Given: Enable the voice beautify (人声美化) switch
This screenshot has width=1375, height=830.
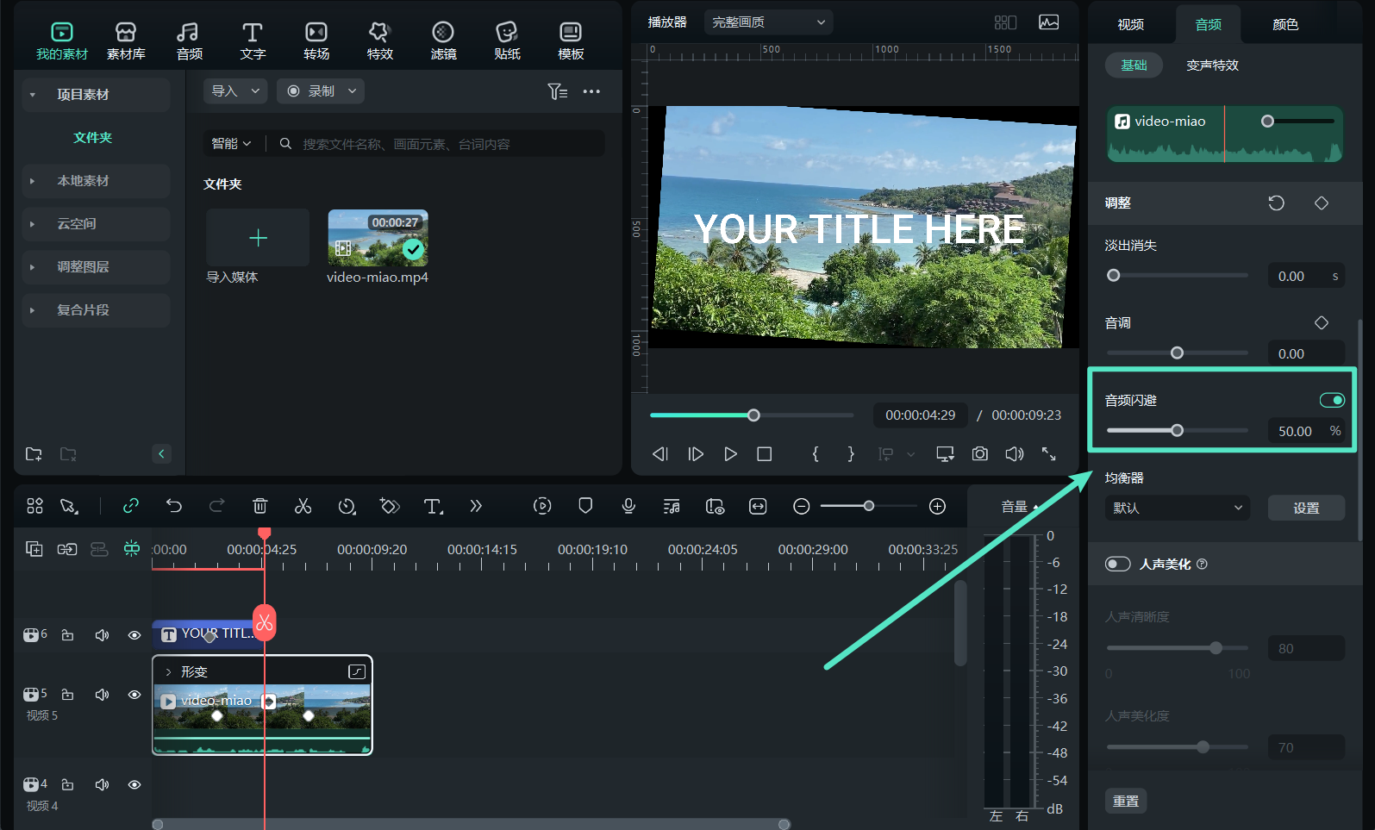Looking at the screenshot, I should (1118, 564).
